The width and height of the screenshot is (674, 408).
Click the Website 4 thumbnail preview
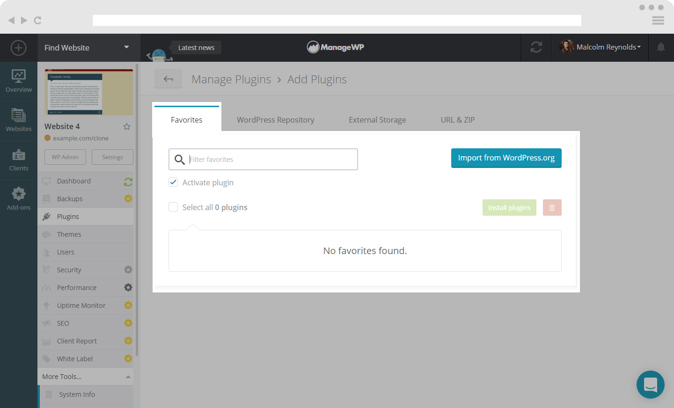coord(89,92)
